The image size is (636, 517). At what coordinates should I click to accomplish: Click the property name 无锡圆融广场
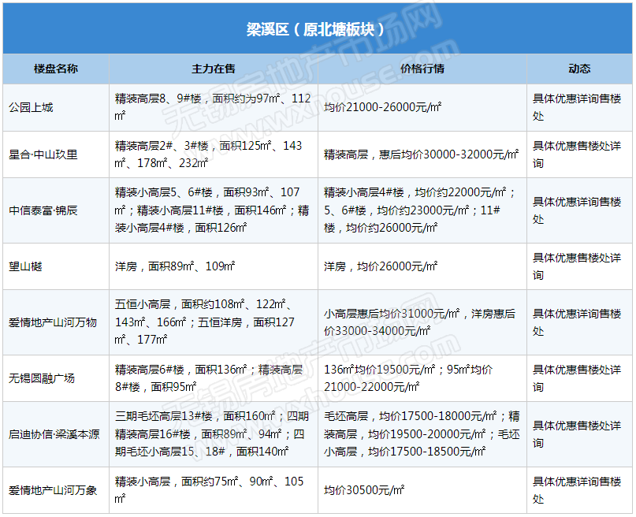[x=42, y=378]
